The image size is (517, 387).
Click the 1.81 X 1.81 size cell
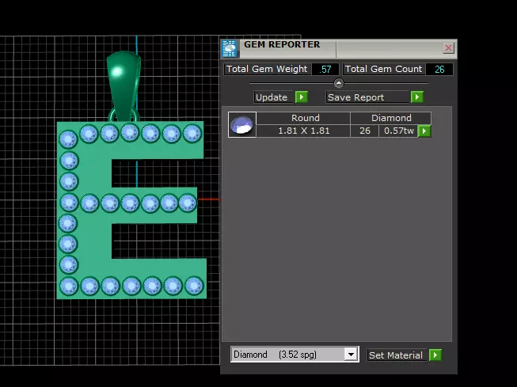pyautogui.click(x=303, y=131)
